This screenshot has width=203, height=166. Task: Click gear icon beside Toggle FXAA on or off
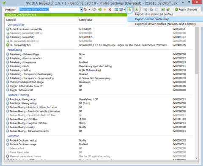(8, 90)
